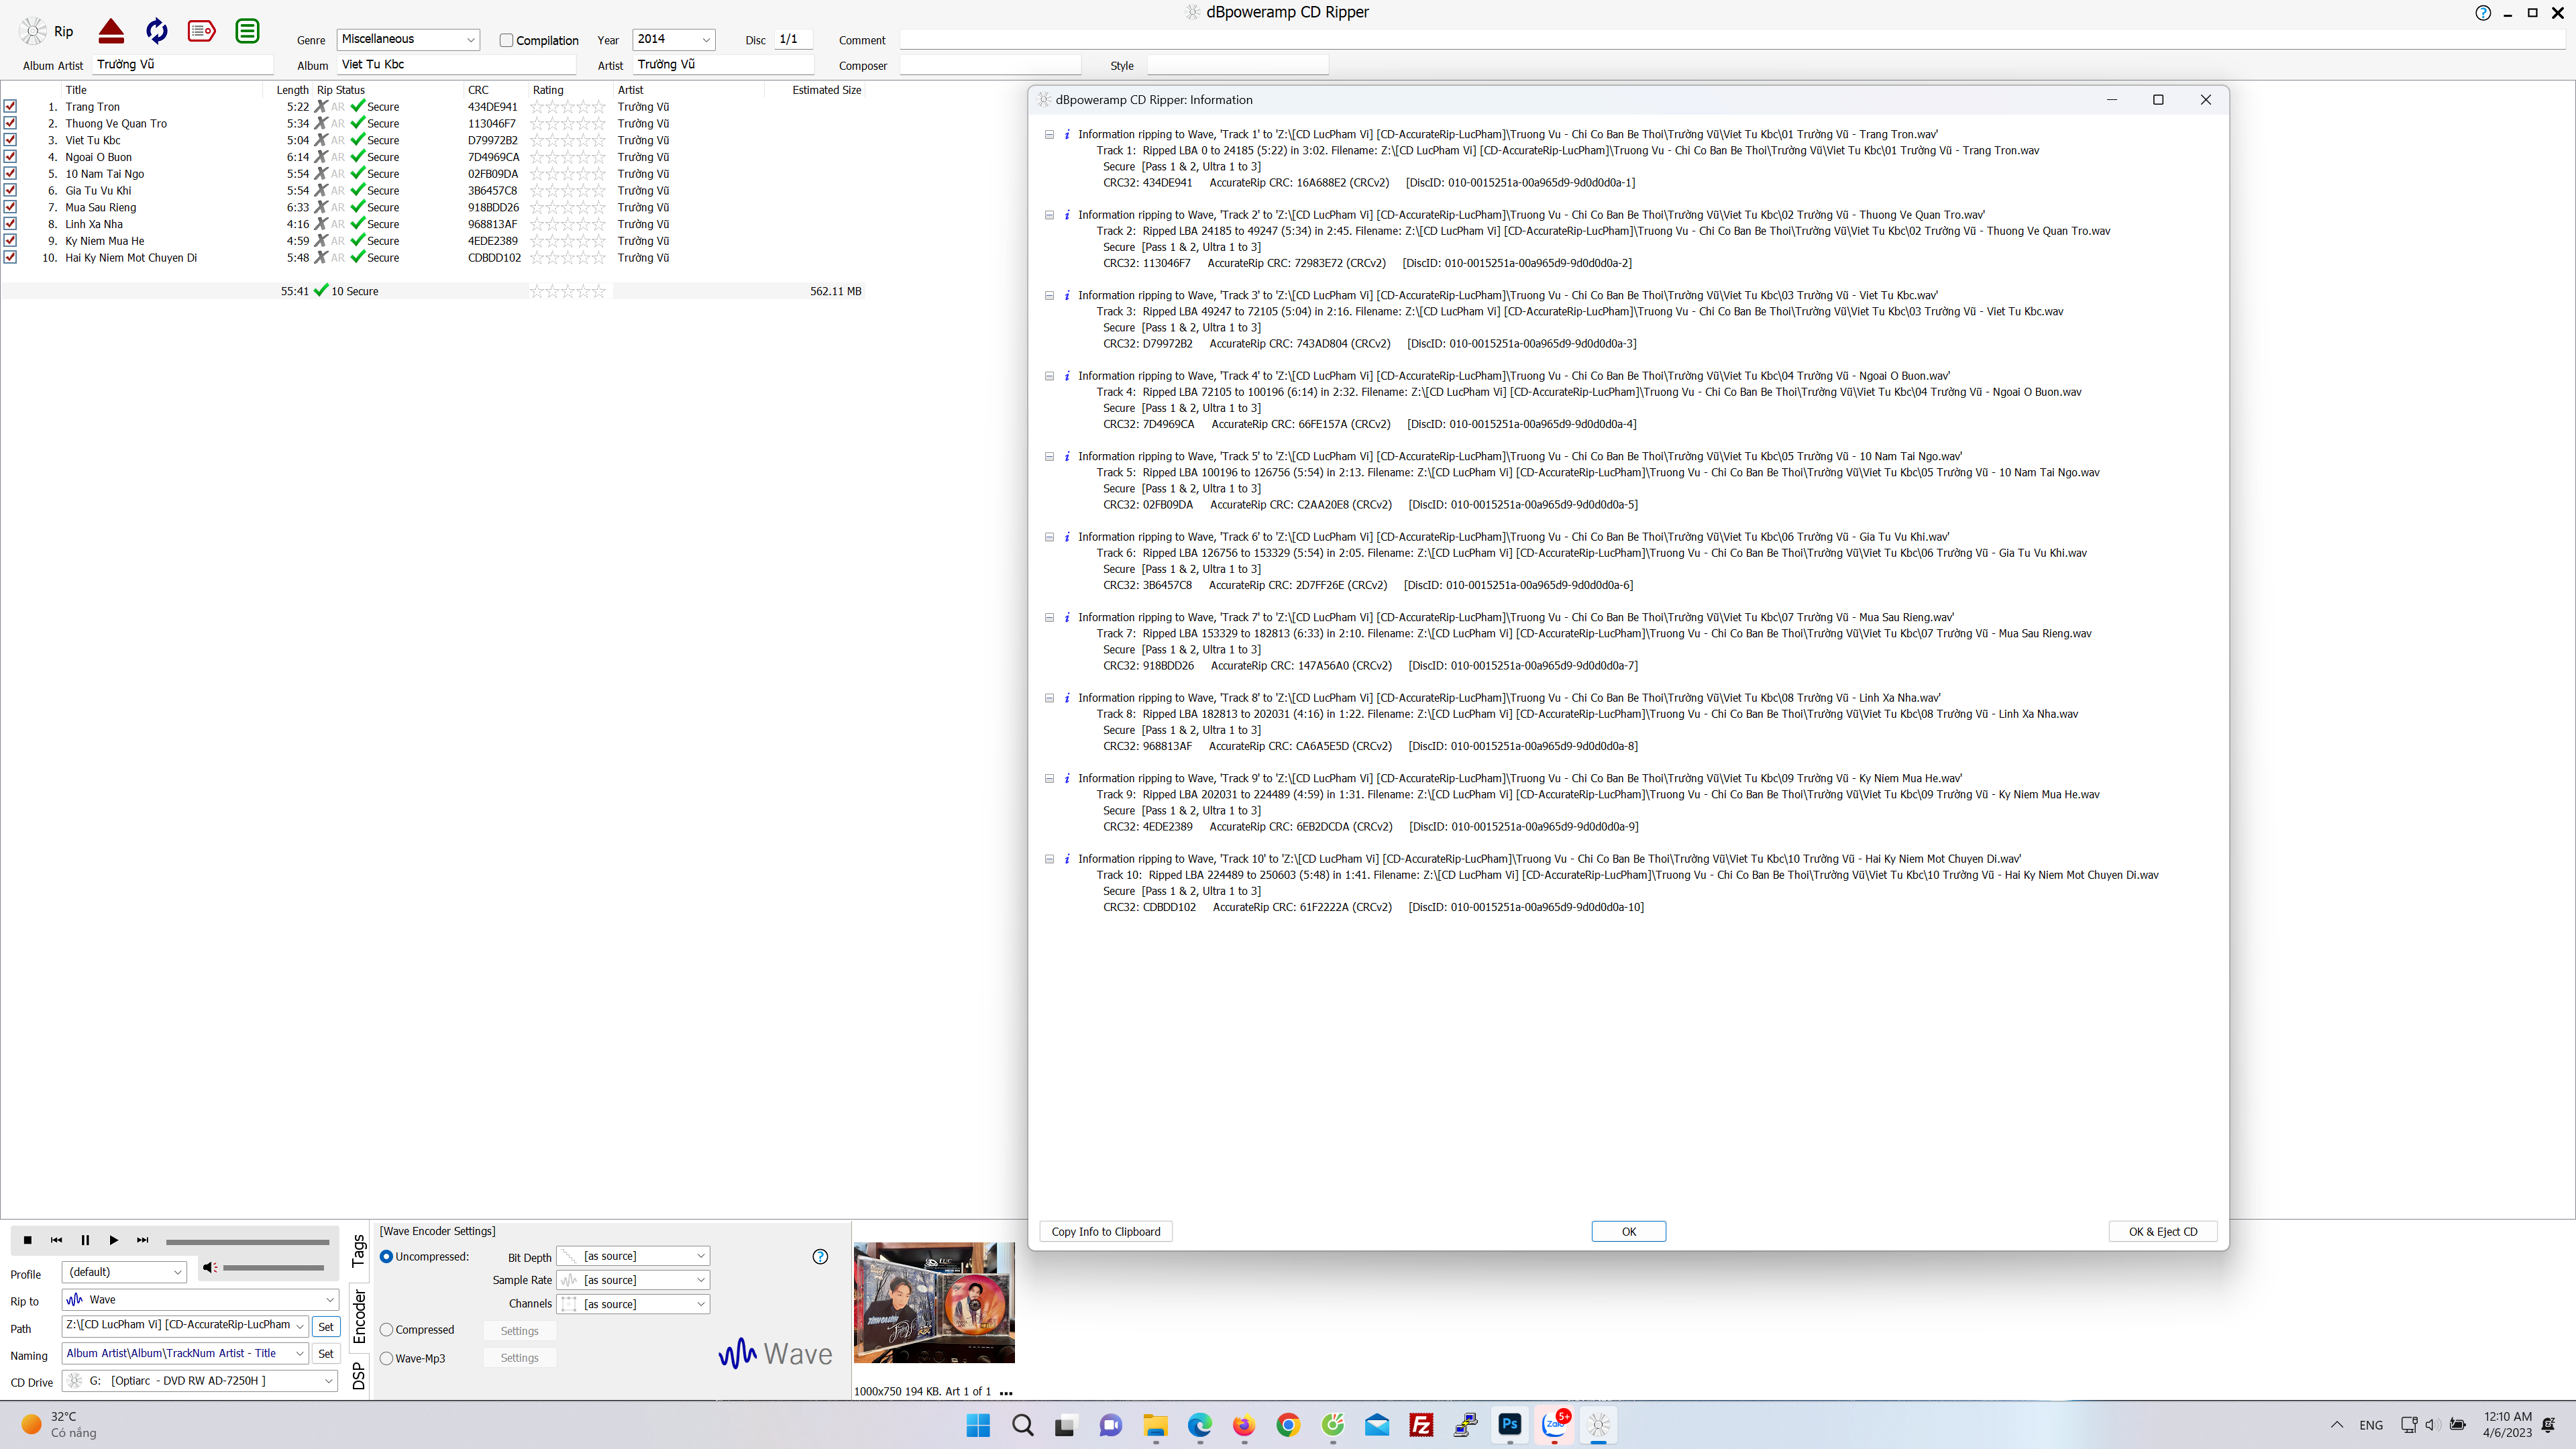Open the Path dropdown
2576x1449 pixels.
click(x=299, y=1326)
